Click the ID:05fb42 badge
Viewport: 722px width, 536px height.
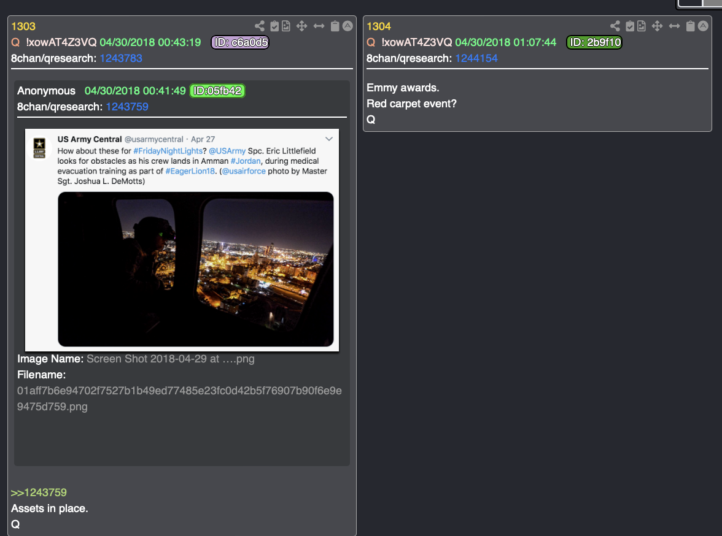point(217,91)
